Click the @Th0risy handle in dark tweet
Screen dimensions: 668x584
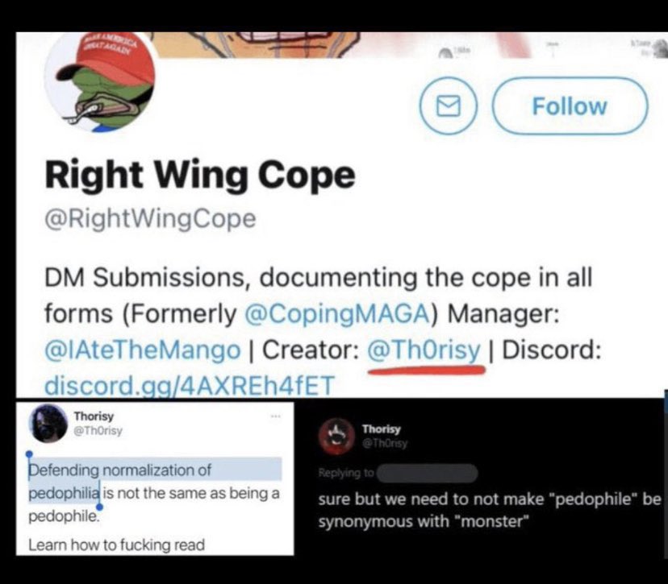[x=385, y=443]
